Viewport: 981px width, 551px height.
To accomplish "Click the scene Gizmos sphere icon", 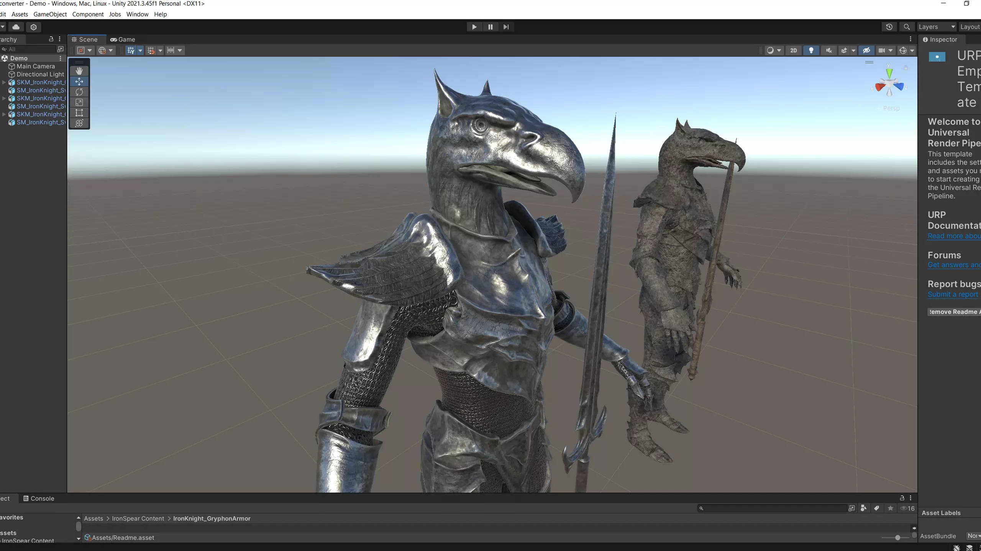I will (x=903, y=51).
